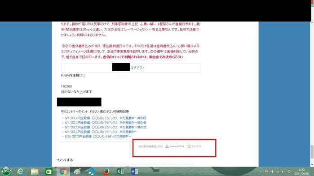
Task: Click the page vertical scrollbar thumb
Action: coord(312,152)
